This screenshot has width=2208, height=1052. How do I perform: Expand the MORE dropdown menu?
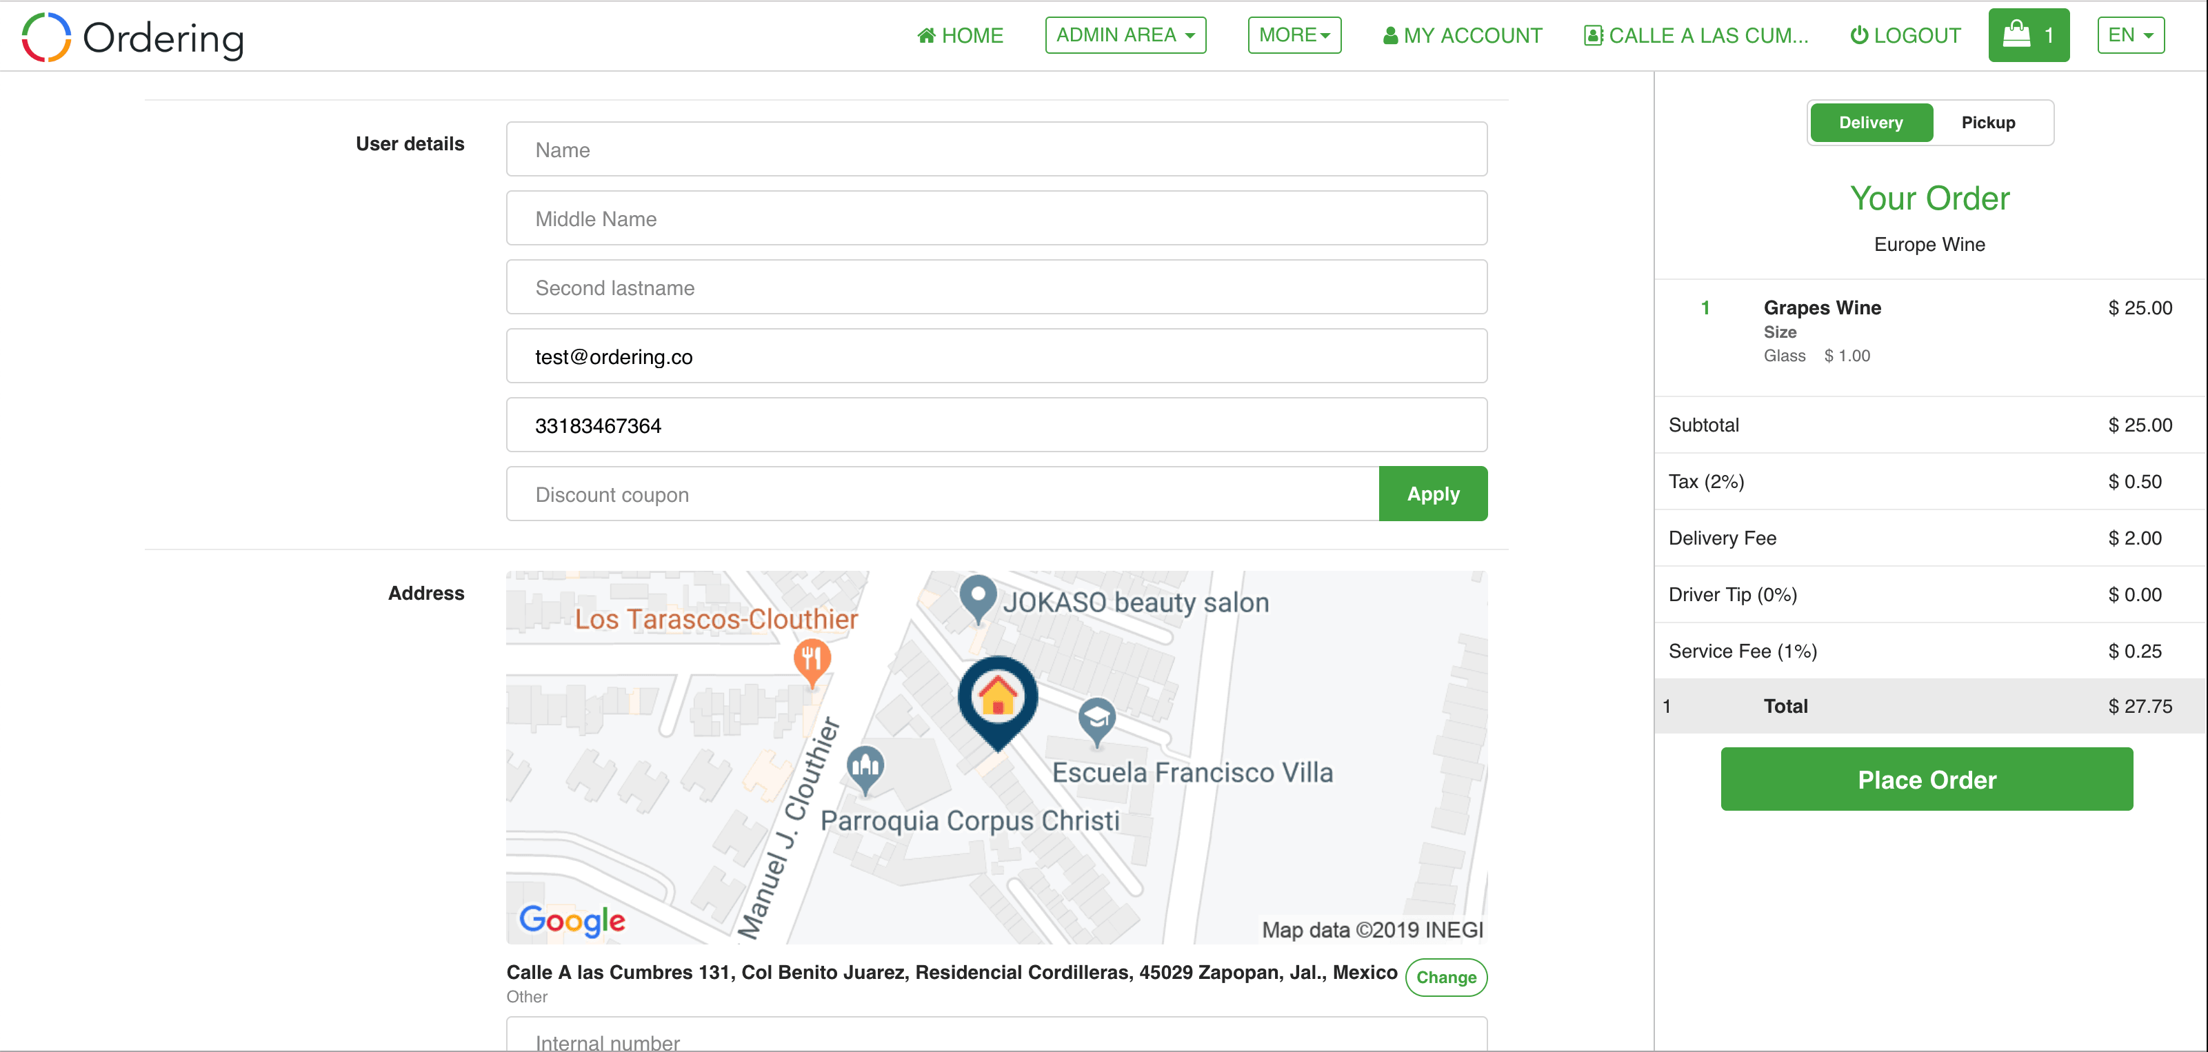(1294, 35)
